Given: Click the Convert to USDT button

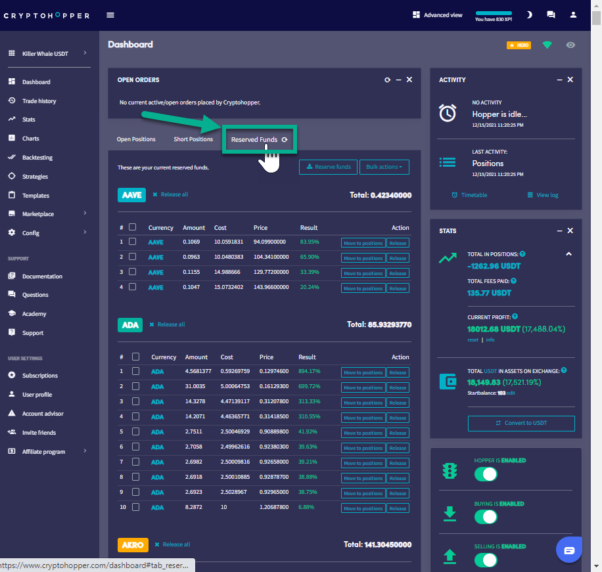Looking at the screenshot, I should (521, 423).
